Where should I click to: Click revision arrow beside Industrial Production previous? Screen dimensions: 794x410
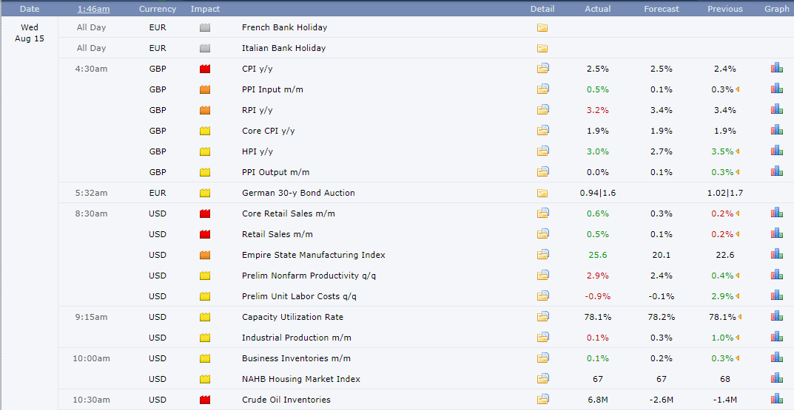pos(738,338)
